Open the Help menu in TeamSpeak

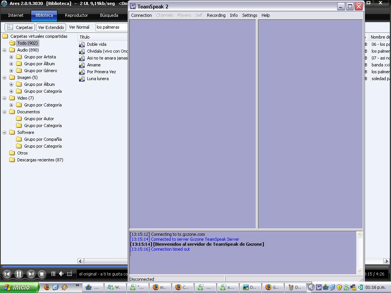(x=266, y=15)
